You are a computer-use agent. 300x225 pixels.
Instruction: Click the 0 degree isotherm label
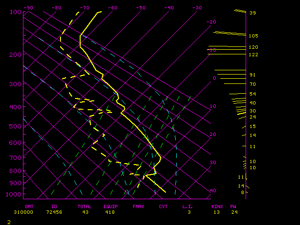tap(214, 78)
